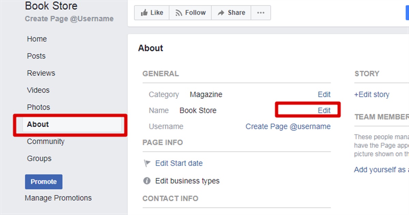Go to Posts in the sidebar
409x215 pixels.
pos(36,56)
